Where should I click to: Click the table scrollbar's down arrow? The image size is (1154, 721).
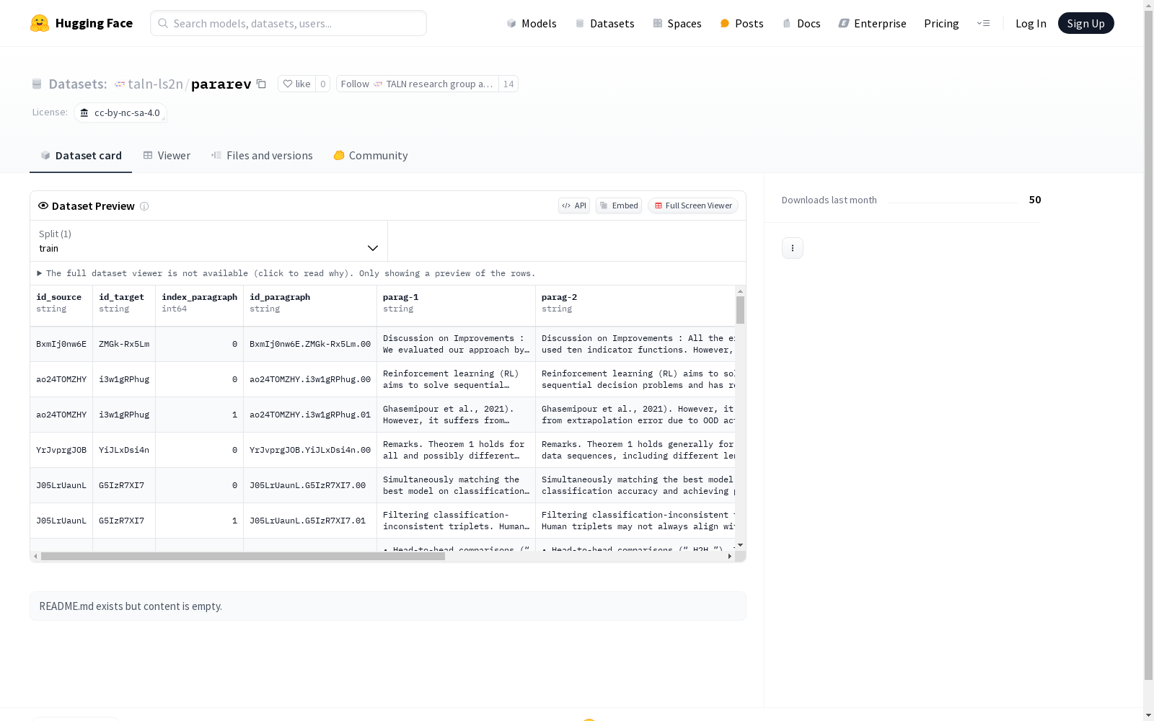point(740,546)
